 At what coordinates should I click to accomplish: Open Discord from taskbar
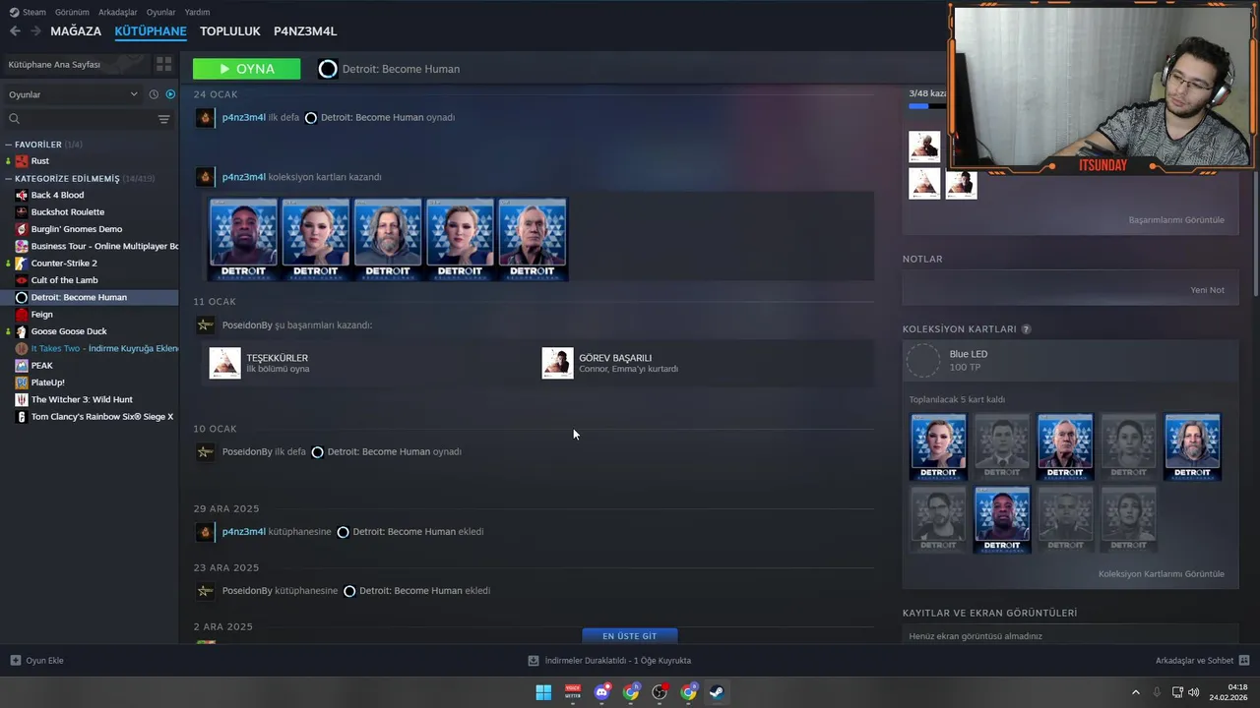coord(601,692)
